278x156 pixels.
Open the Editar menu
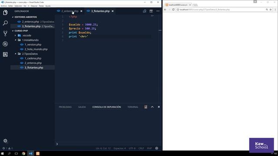tap(10, 6)
